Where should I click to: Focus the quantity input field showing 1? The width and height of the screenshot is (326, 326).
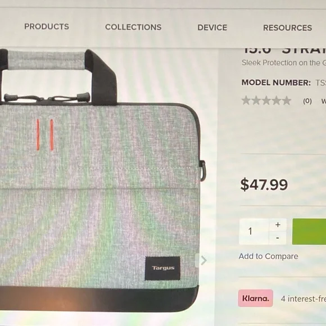point(254,232)
